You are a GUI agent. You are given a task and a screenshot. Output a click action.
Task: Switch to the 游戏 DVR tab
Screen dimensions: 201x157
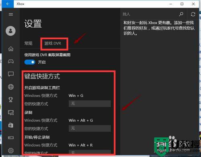pos(53,43)
